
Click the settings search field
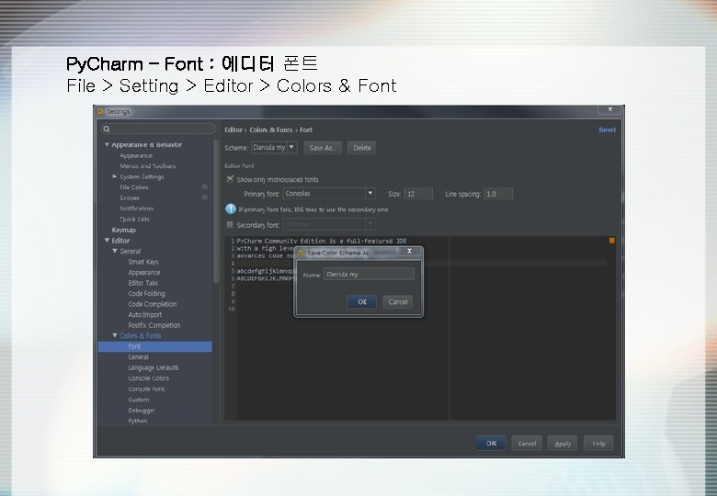click(x=158, y=129)
